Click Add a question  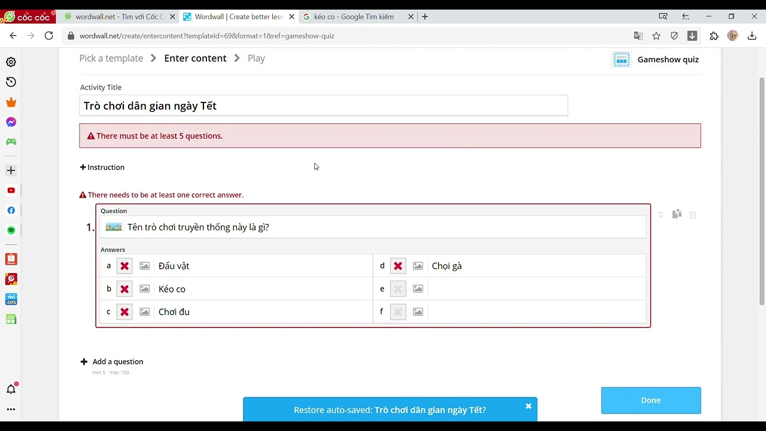pyautogui.click(x=112, y=362)
